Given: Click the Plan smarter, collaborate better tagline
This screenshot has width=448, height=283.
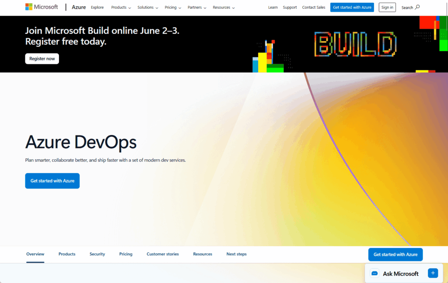Looking at the screenshot, I should (105, 160).
